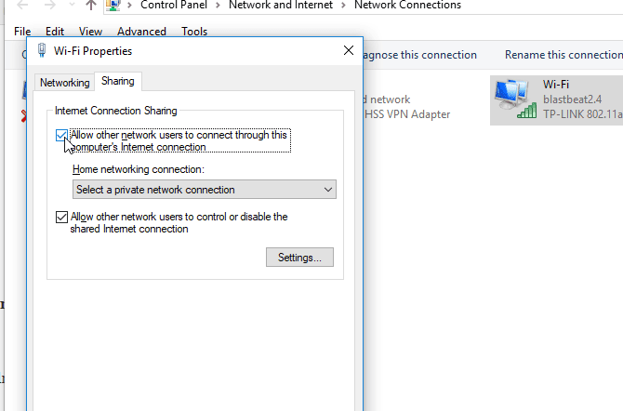Click Rename this connection

click(x=563, y=55)
